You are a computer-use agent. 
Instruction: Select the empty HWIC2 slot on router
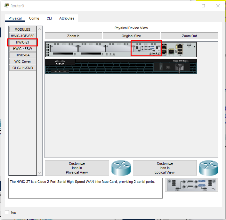[x=92, y=48]
